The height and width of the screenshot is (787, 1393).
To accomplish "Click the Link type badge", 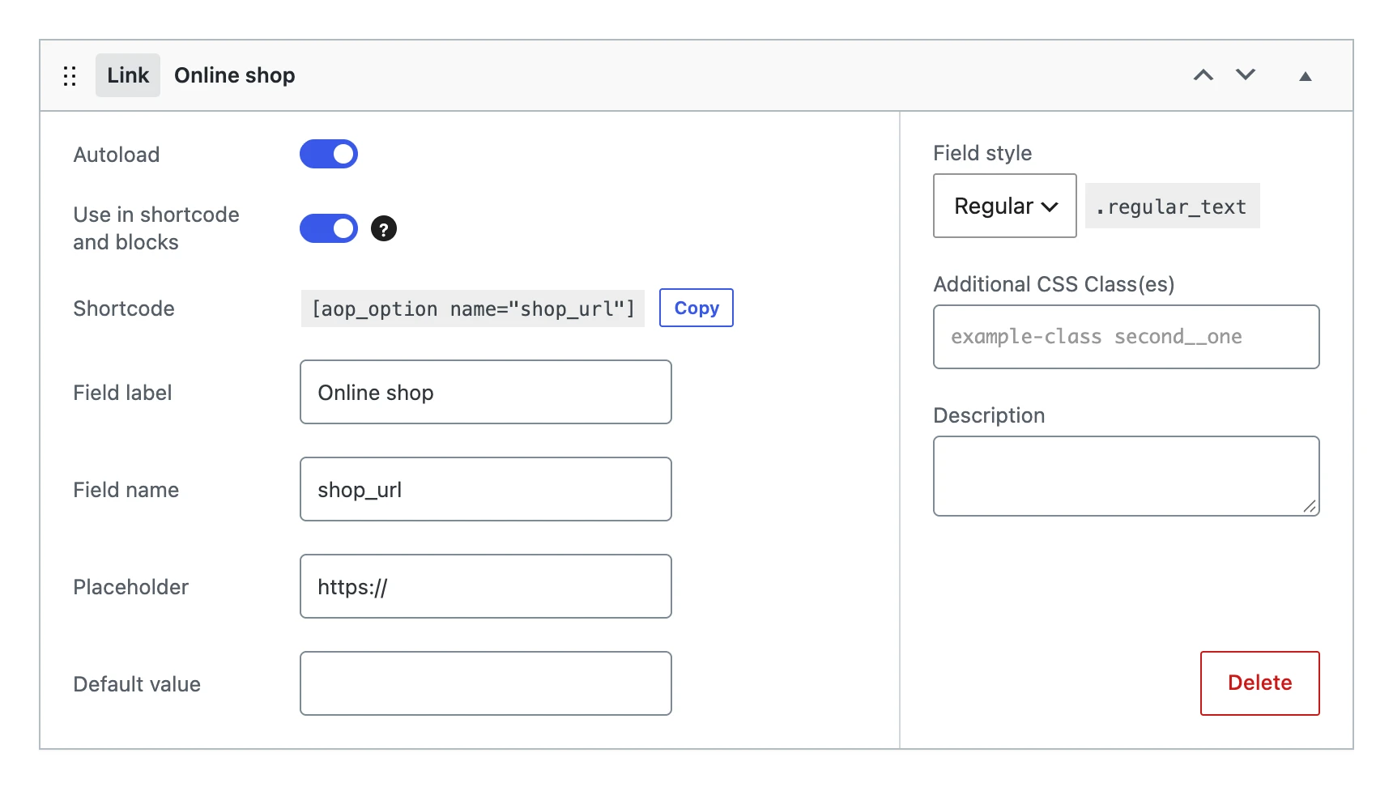I will tap(128, 75).
